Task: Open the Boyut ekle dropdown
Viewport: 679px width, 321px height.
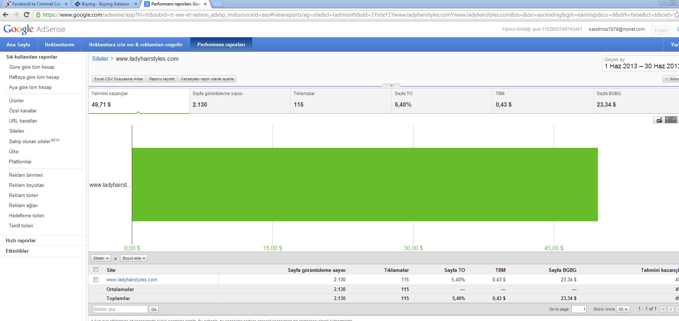Action: pyautogui.click(x=134, y=258)
